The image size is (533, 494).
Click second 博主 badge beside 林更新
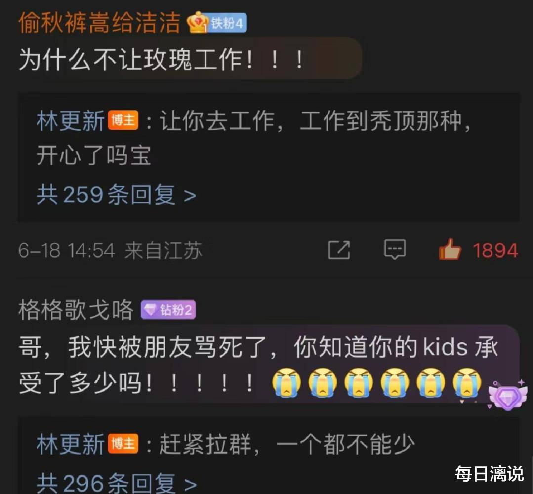tap(123, 444)
